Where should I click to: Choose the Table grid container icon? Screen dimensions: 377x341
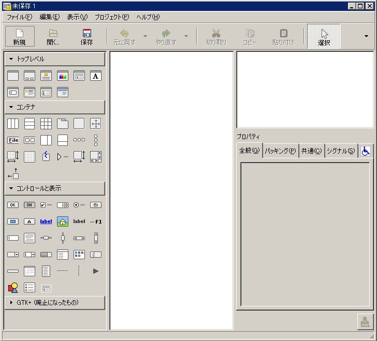click(x=46, y=124)
